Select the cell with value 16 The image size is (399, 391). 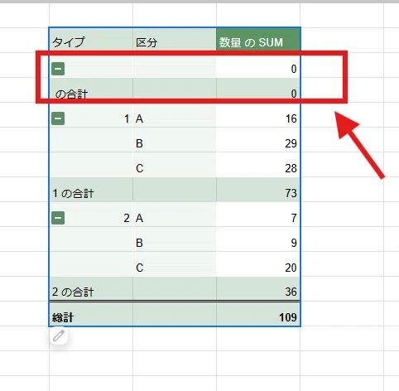pyautogui.click(x=258, y=115)
